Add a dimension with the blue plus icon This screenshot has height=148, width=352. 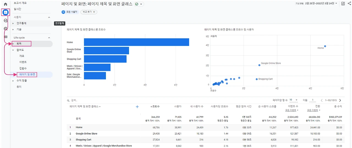[137, 107]
